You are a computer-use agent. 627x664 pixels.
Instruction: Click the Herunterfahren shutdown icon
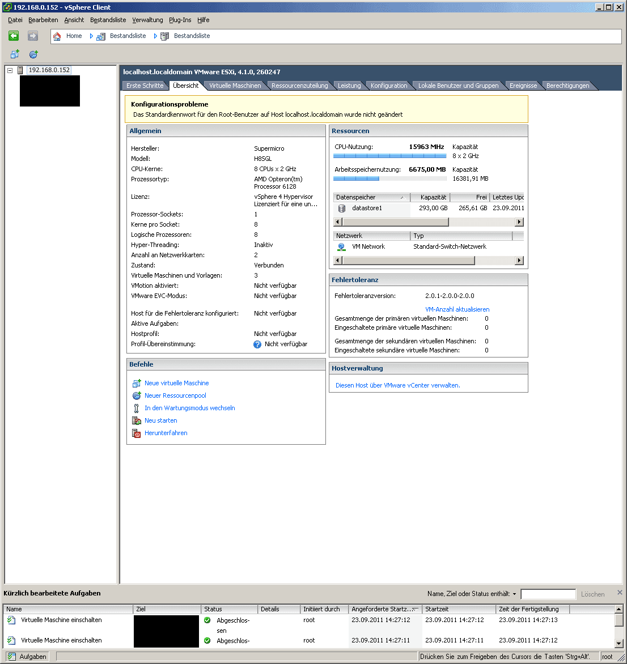[137, 433]
